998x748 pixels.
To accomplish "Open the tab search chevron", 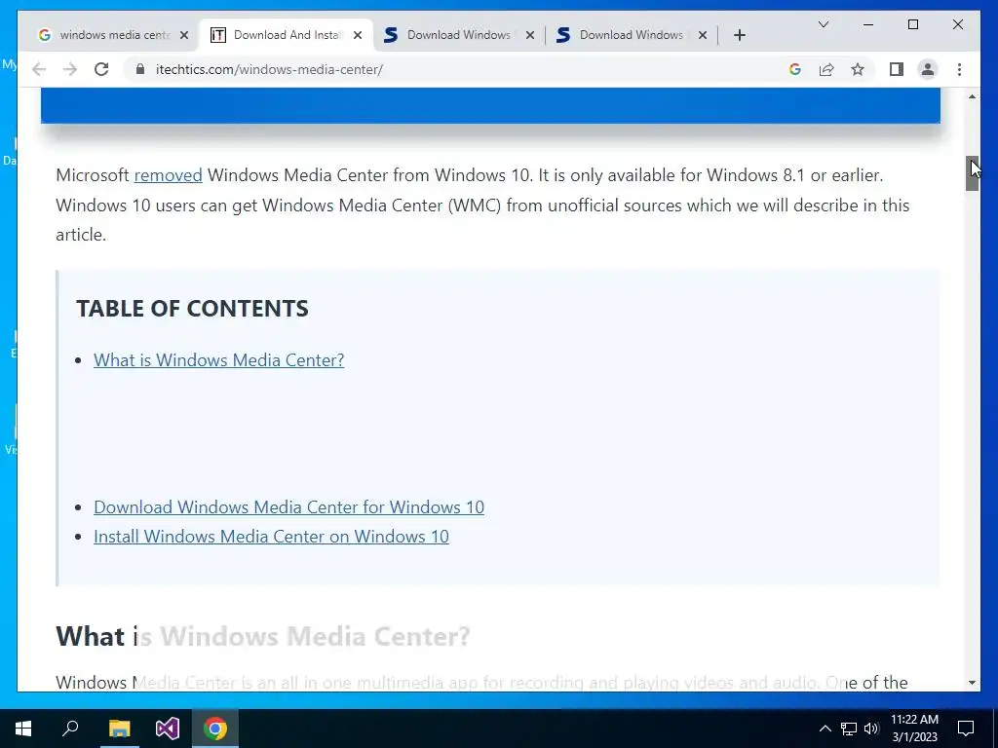I will tap(823, 24).
